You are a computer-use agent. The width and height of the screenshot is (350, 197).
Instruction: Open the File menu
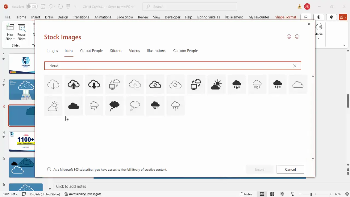[x=8, y=17]
